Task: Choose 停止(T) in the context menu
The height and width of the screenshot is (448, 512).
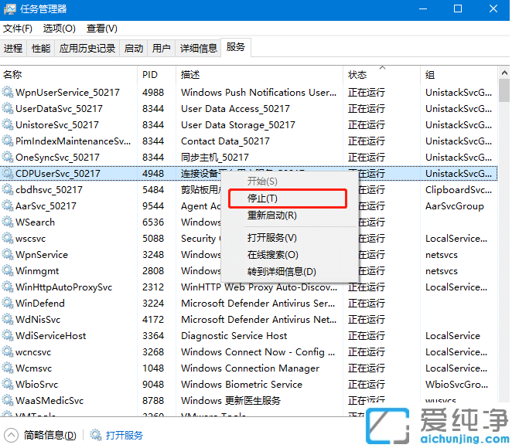Action: pos(288,199)
